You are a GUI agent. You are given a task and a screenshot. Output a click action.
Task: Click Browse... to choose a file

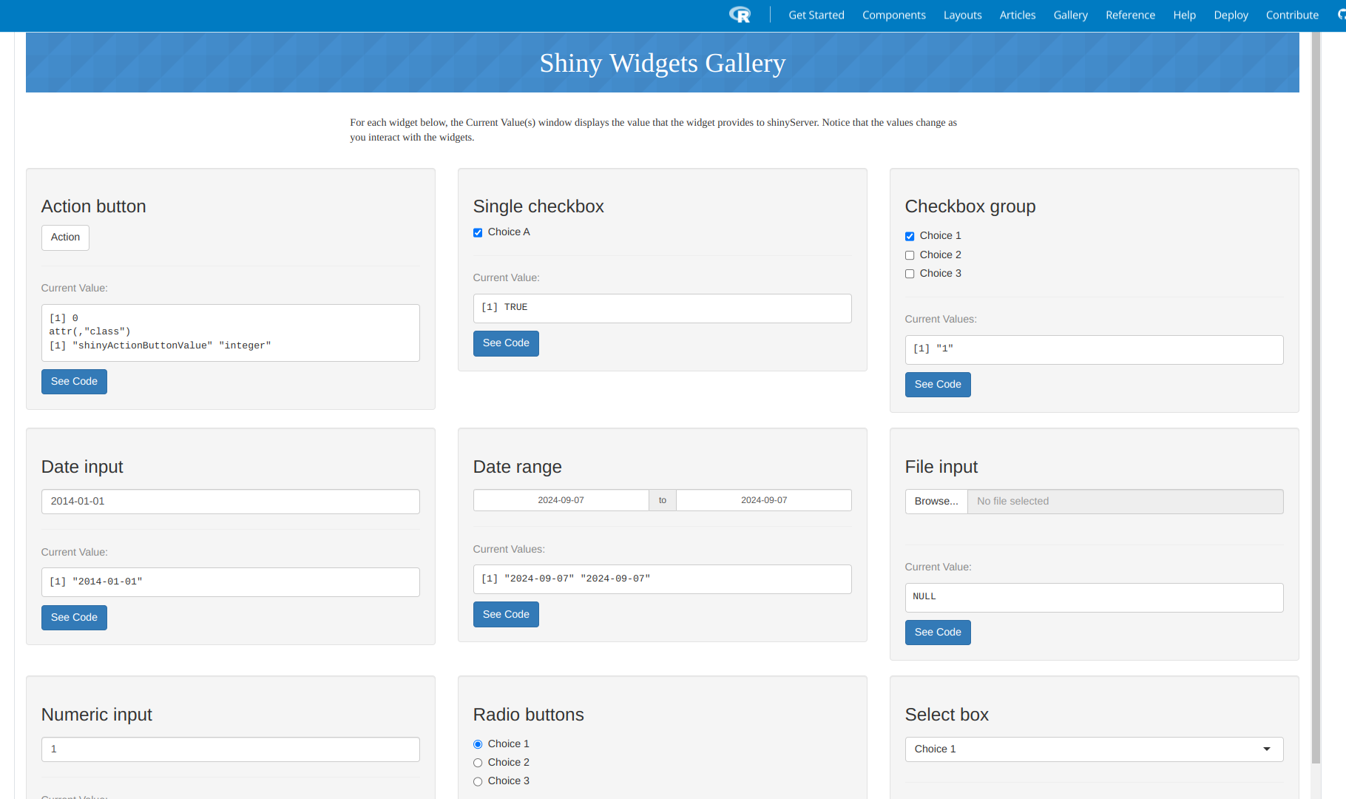point(936,502)
